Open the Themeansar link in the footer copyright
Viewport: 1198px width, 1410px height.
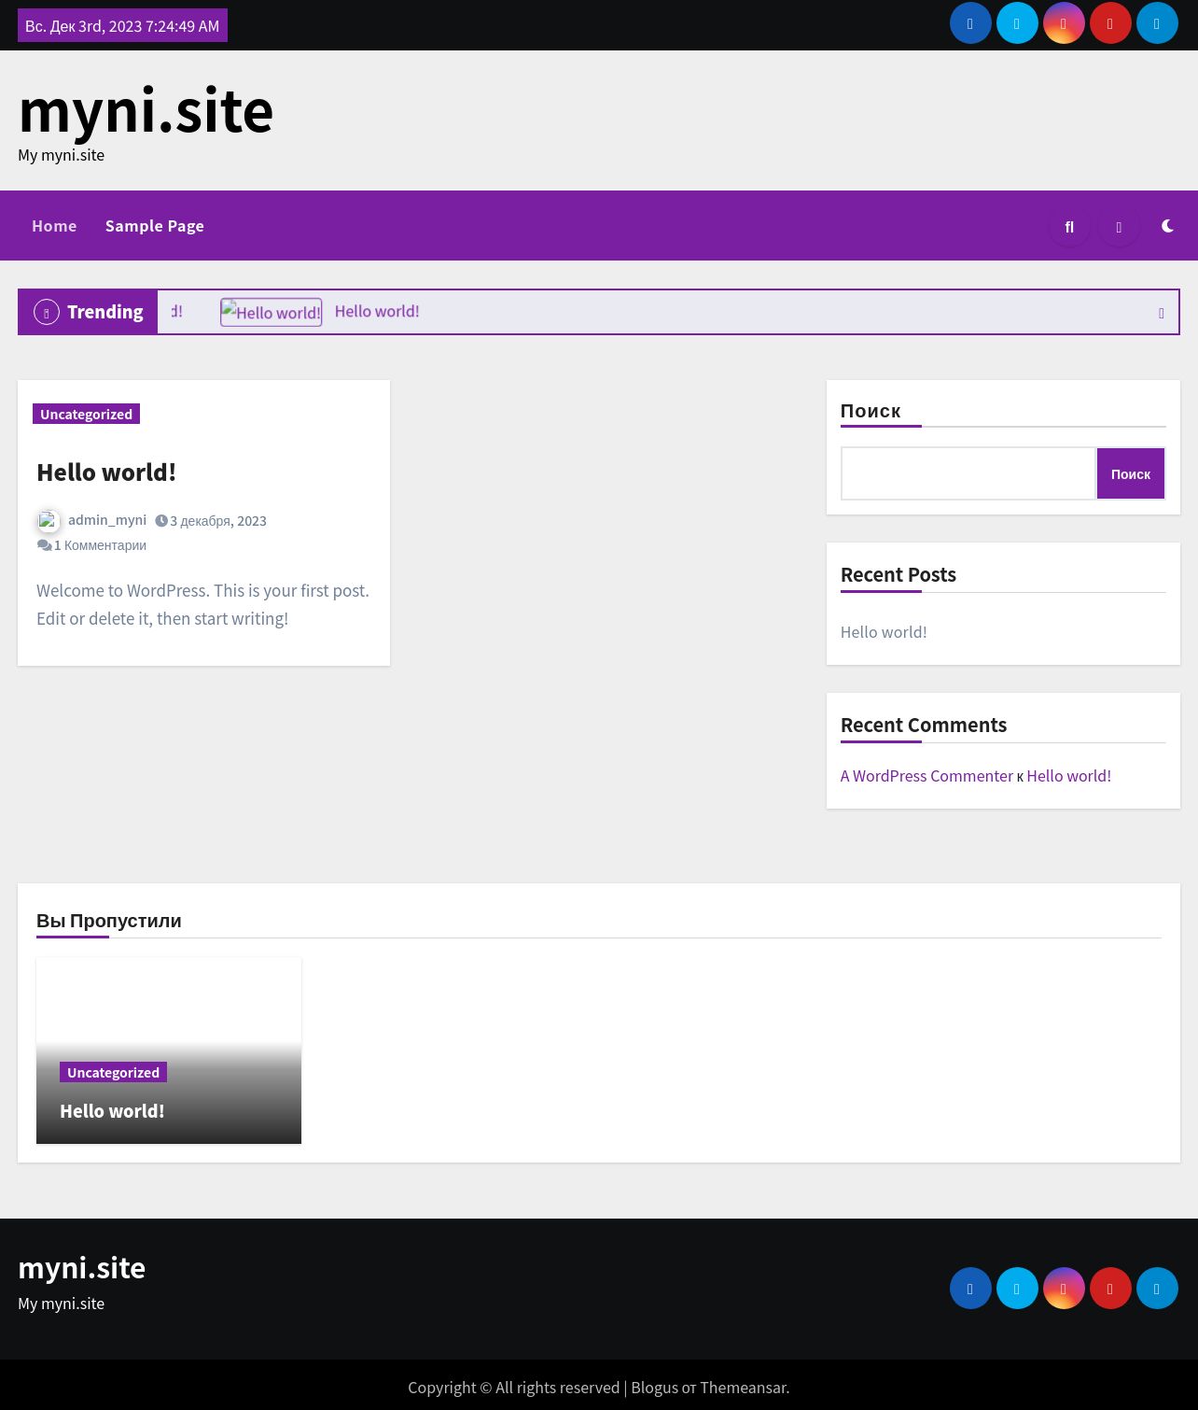[745, 1388]
